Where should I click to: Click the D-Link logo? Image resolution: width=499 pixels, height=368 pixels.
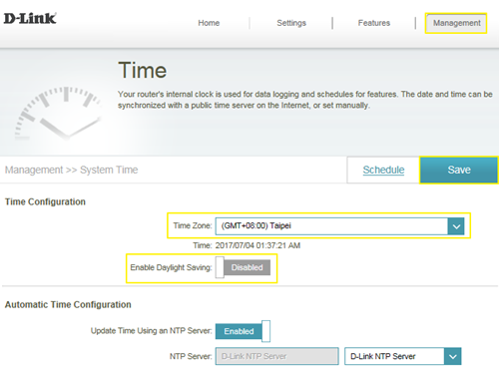click(30, 18)
